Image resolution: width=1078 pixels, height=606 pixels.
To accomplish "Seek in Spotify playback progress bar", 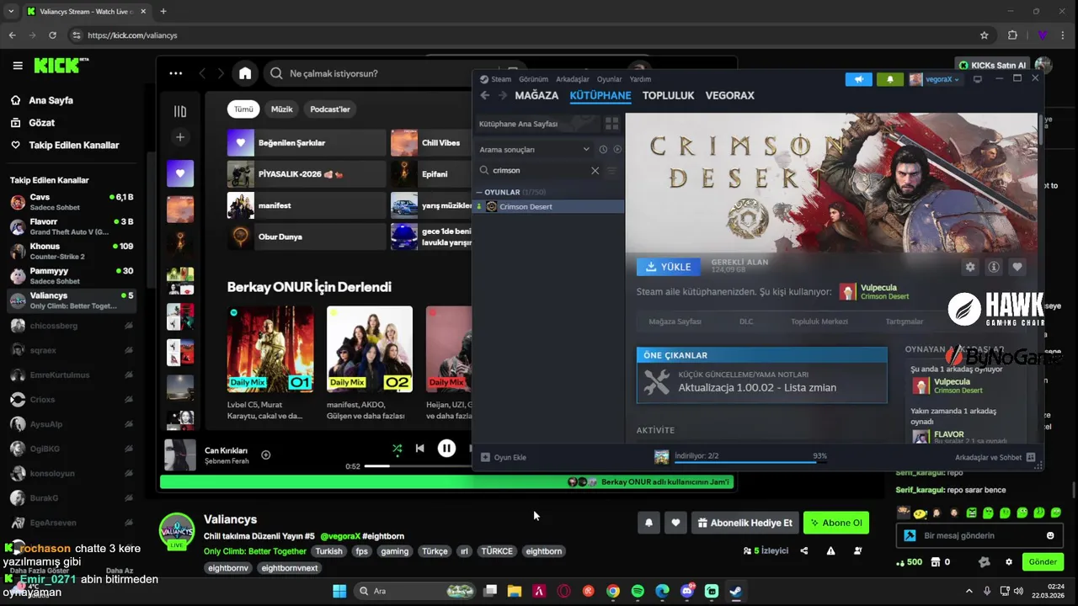I will (417, 466).
